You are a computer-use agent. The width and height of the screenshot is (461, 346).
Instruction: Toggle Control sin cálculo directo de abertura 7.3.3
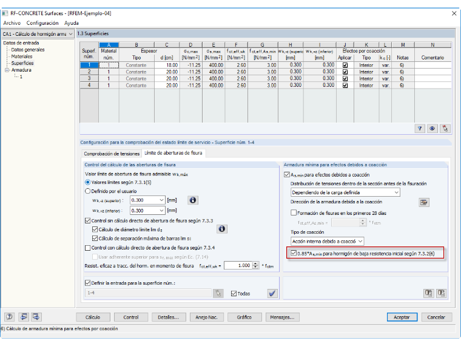[x=87, y=221]
